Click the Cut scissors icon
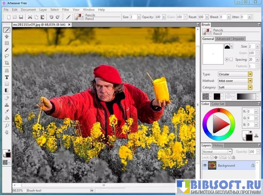263x195 pixels. (30, 17)
